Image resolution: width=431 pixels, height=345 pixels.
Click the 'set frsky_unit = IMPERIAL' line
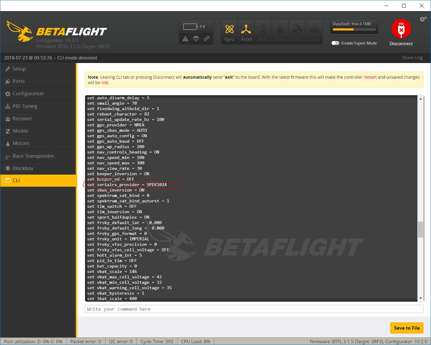click(x=118, y=239)
